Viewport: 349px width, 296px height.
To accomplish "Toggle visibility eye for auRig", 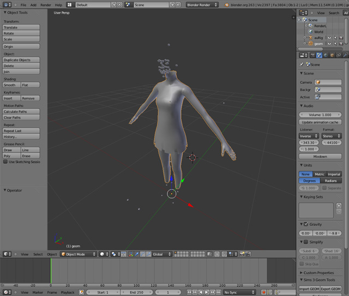I will pos(329,38).
